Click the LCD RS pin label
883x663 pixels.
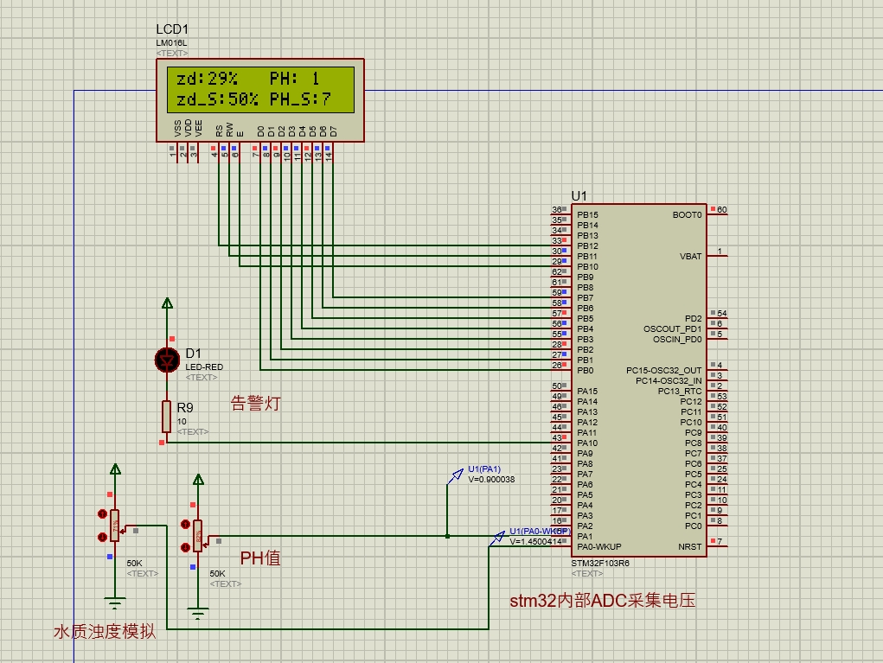pos(219,131)
